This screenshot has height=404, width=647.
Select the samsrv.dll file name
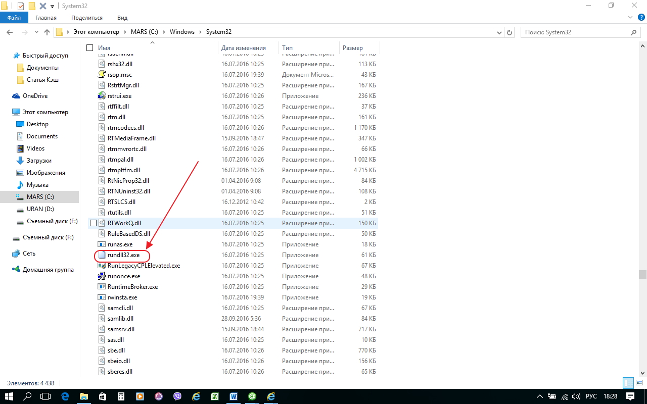(x=121, y=329)
